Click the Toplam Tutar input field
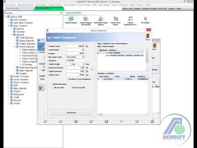The height and width of the screenshot is (148, 197). click(76, 46)
